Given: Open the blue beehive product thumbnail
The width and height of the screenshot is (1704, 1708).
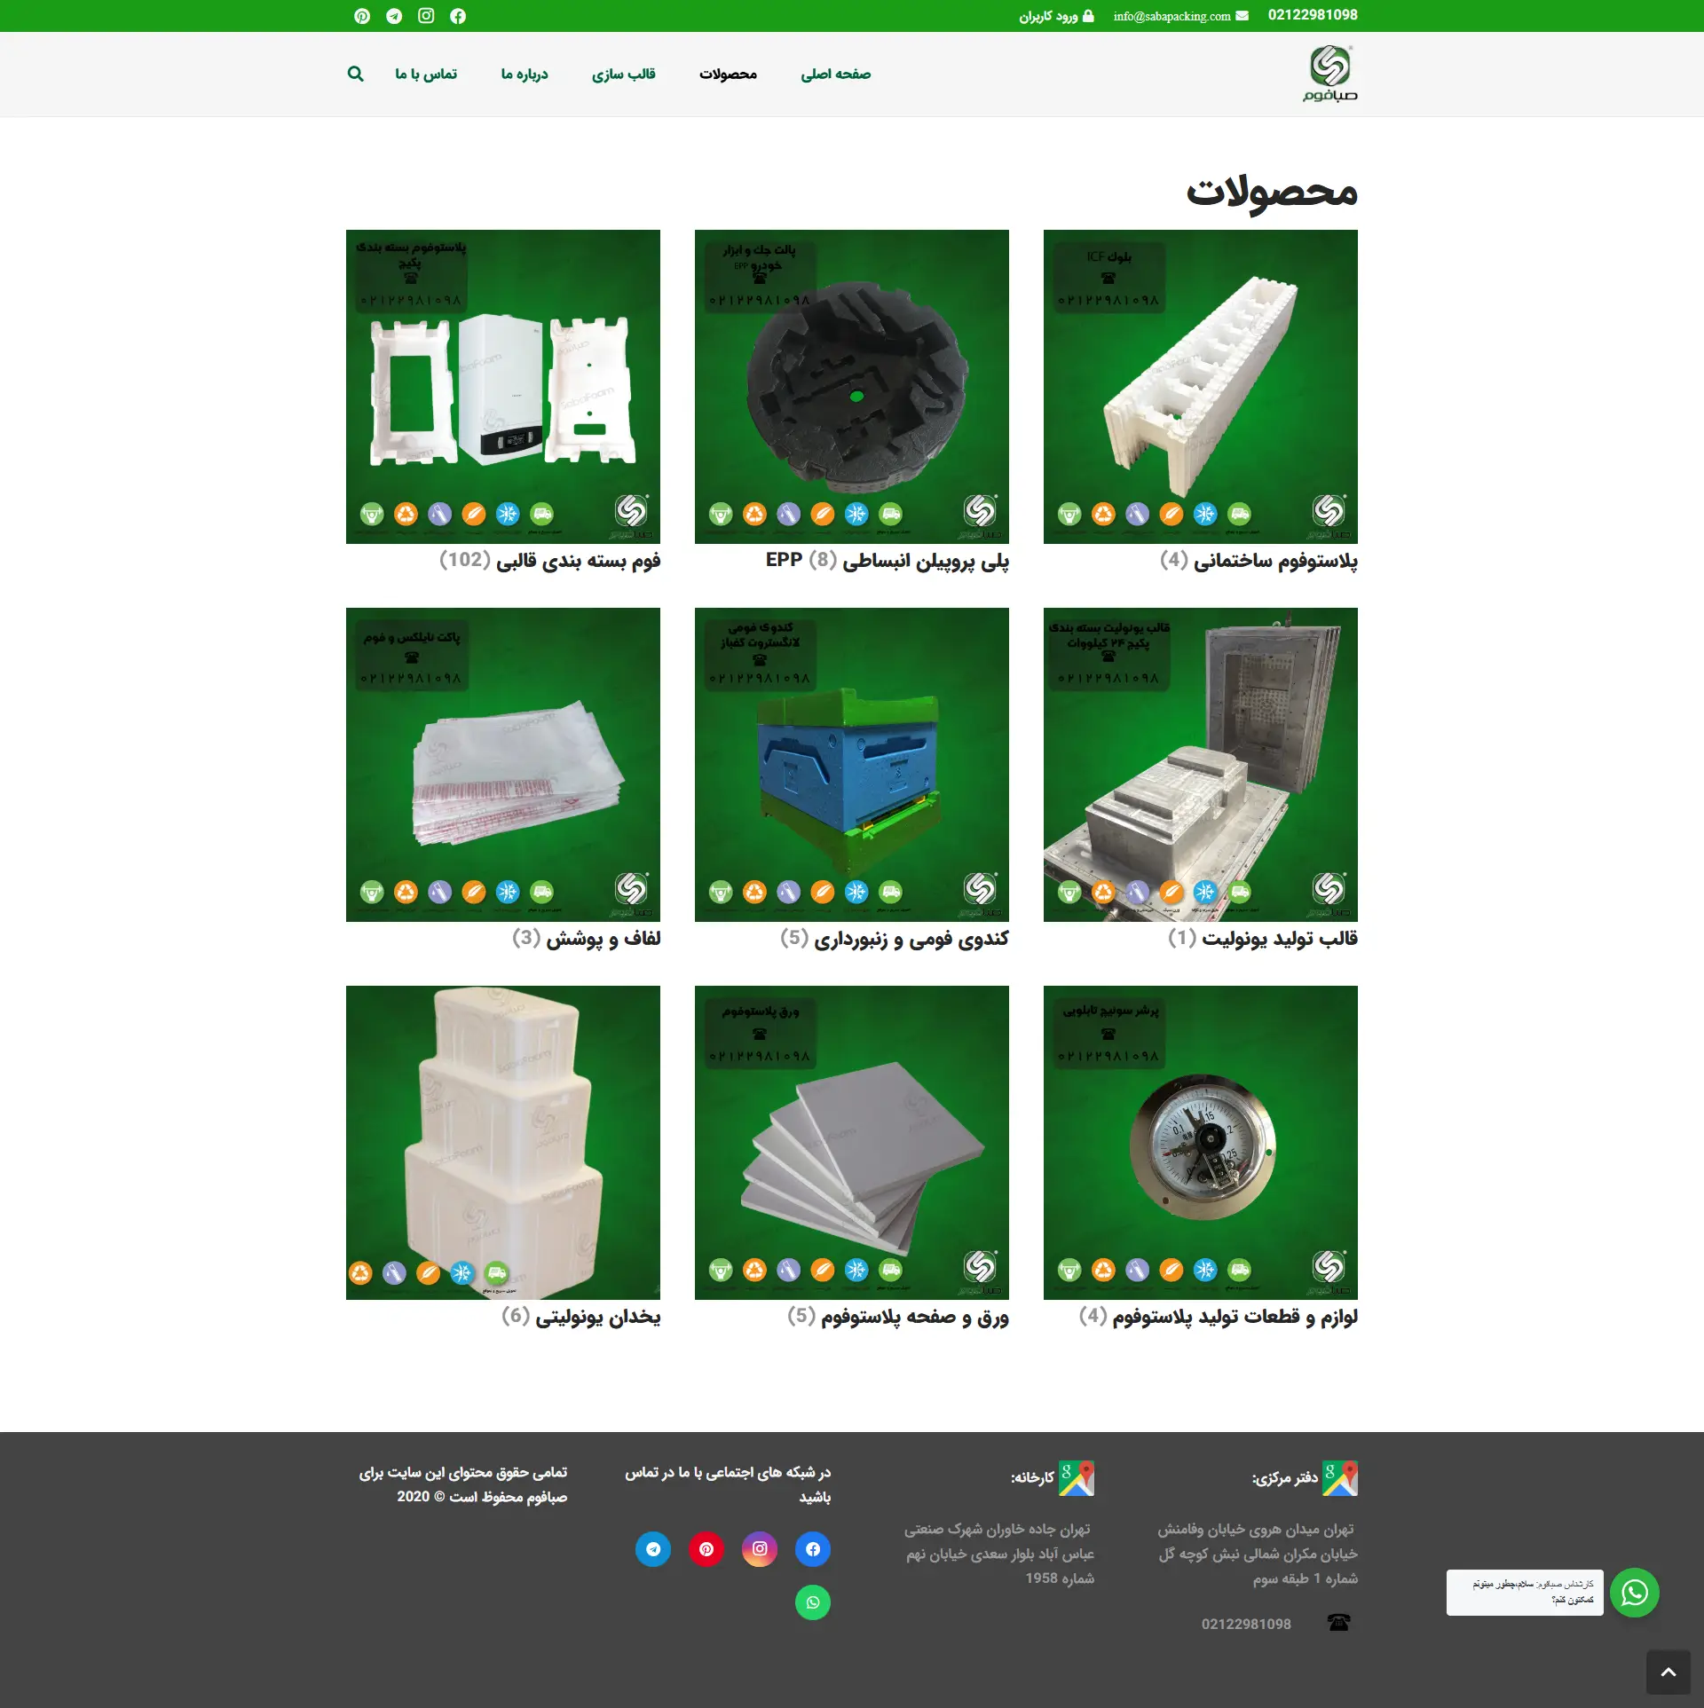Looking at the screenshot, I should click(x=851, y=764).
